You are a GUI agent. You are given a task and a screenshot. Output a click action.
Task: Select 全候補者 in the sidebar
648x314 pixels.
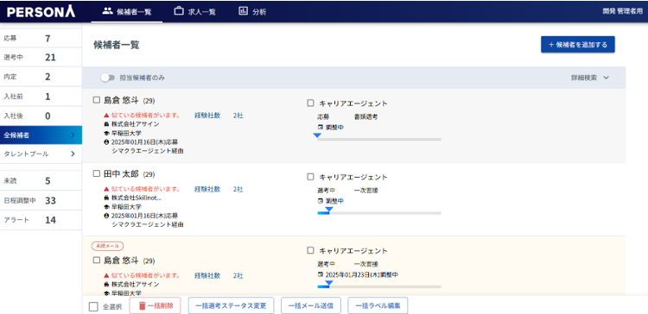coord(41,135)
